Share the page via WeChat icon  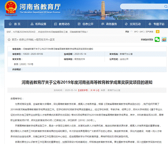pos(157,39)
